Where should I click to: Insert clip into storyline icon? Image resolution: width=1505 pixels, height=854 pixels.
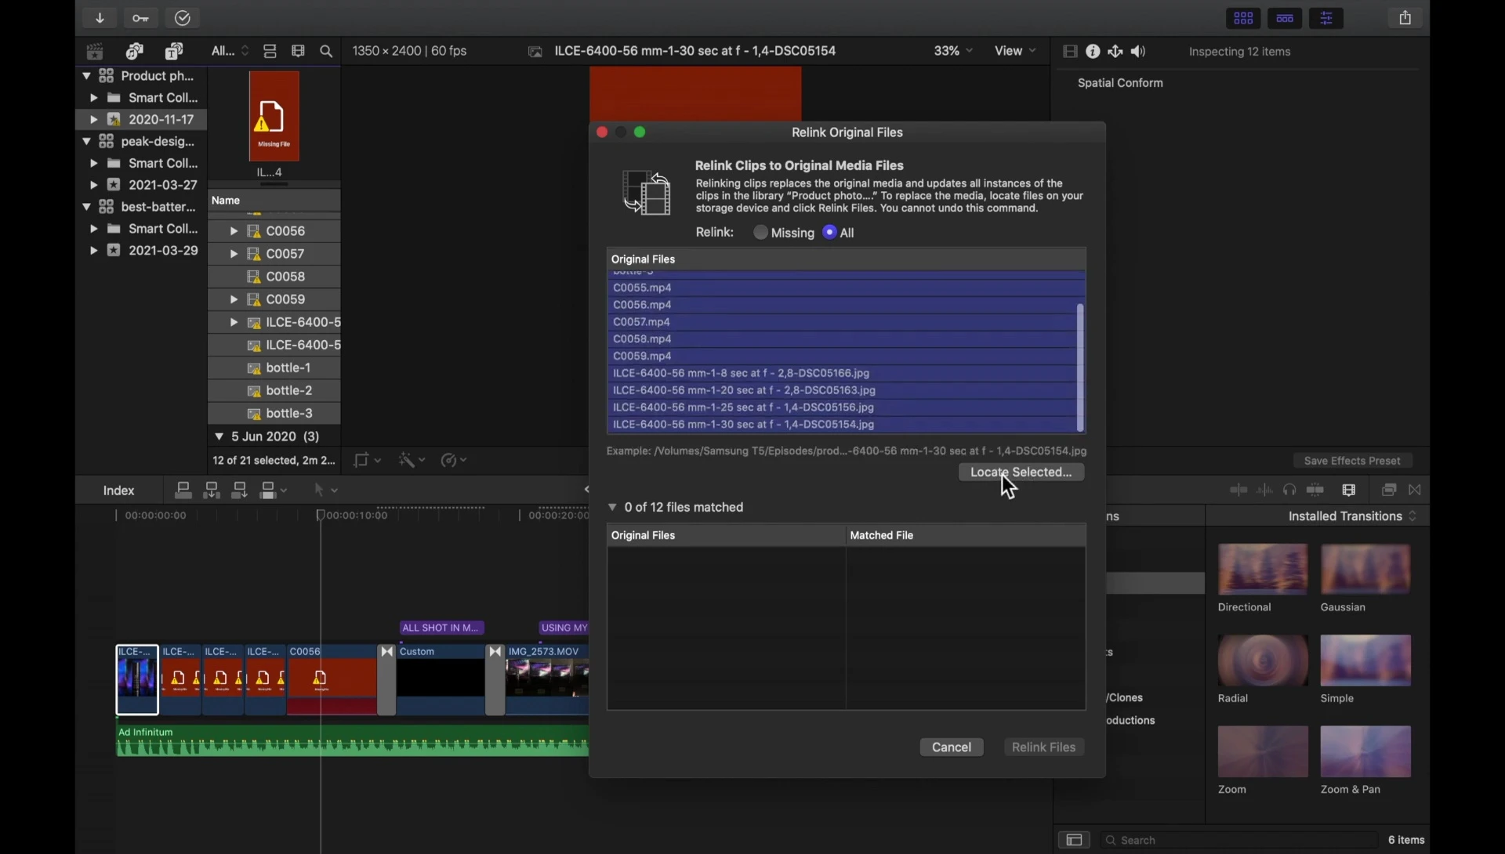[212, 491]
